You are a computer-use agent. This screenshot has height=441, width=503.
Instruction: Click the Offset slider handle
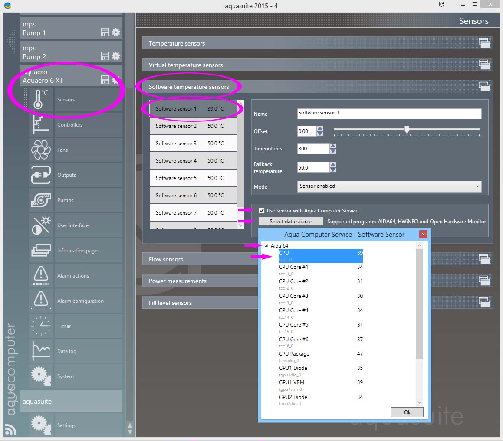407,129
